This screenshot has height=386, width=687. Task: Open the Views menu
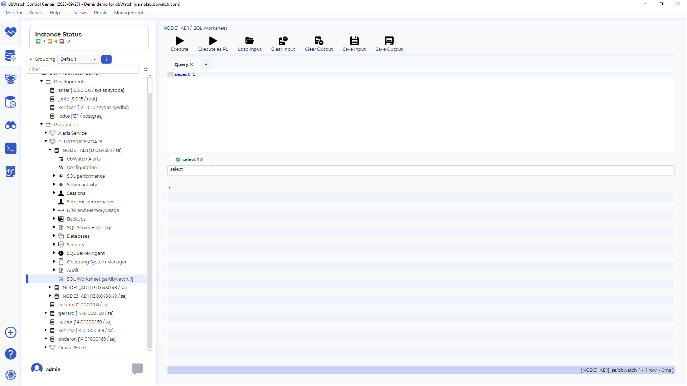81,13
